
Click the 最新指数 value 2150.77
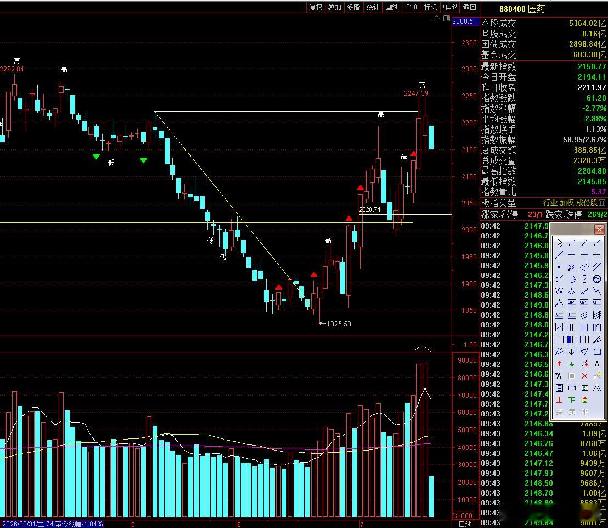tap(592, 66)
